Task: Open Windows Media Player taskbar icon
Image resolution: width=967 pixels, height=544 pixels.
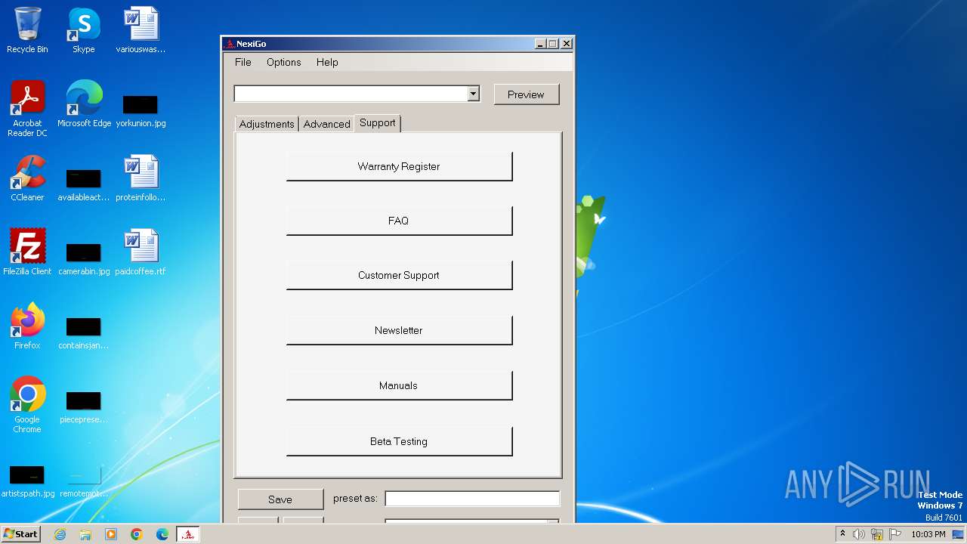Action: pyautogui.click(x=111, y=534)
